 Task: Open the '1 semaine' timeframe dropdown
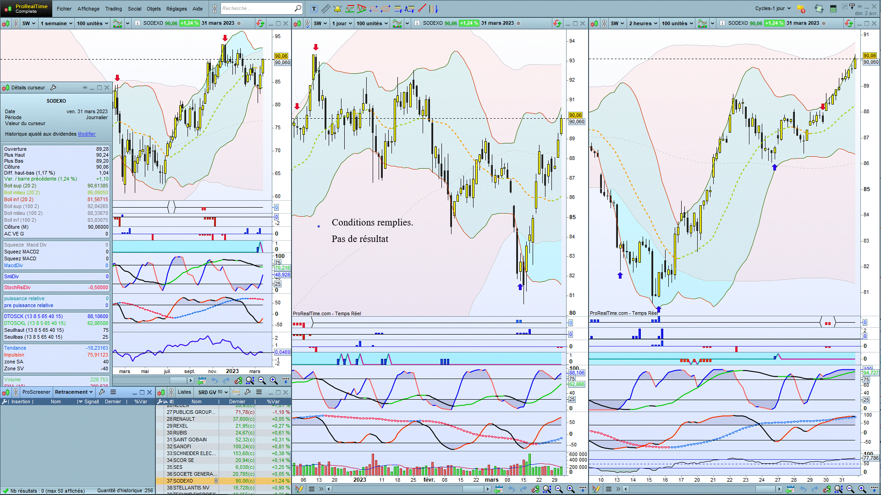[x=56, y=23]
